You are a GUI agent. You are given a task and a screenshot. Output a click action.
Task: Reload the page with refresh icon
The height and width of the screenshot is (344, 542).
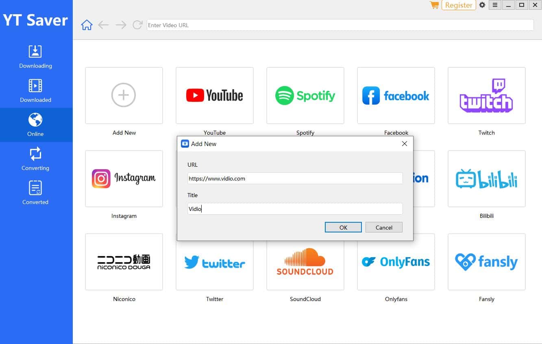pos(138,25)
